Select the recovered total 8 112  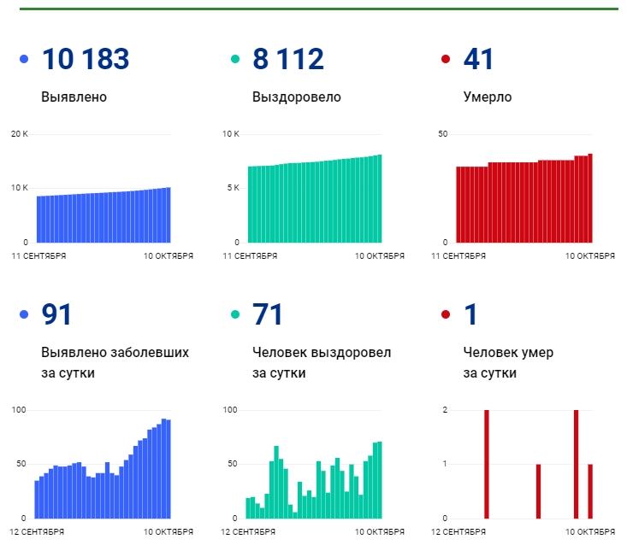pyautogui.click(x=288, y=59)
